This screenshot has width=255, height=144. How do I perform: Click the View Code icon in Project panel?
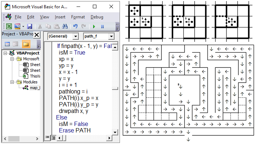(7, 44)
